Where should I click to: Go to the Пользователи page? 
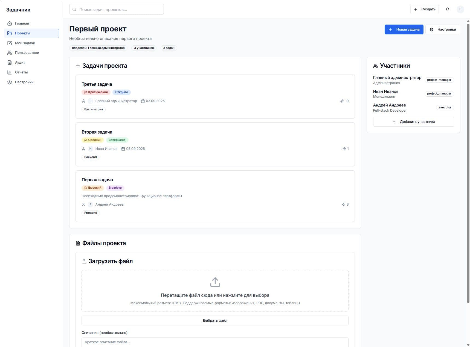pos(27,53)
